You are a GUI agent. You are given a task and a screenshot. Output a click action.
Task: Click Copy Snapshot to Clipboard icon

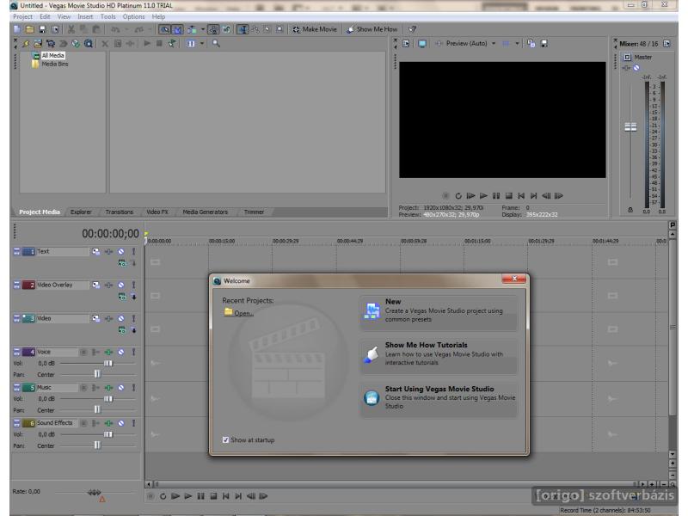pyautogui.click(x=531, y=44)
